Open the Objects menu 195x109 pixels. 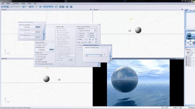click(9, 3)
